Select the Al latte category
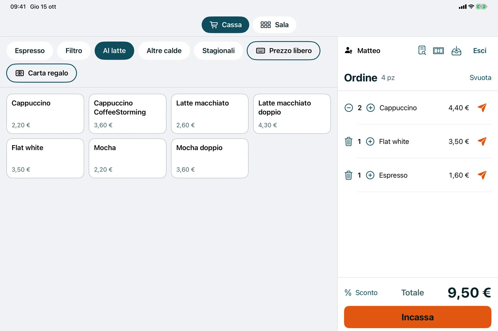Screen dimensions: 498x331 tap(114, 51)
